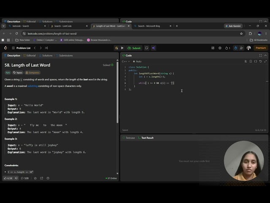The width and height of the screenshot is (270, 203).
Task: Submit the solution
Action: [x=134, y=48]
